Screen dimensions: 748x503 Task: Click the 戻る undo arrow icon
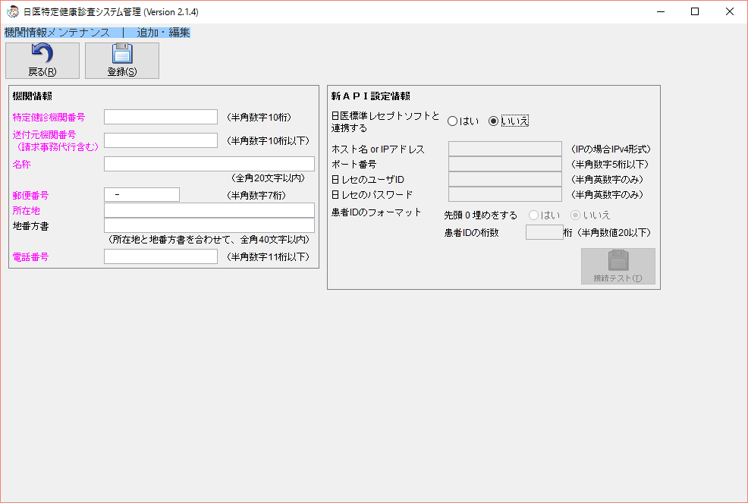pos(42,53)
